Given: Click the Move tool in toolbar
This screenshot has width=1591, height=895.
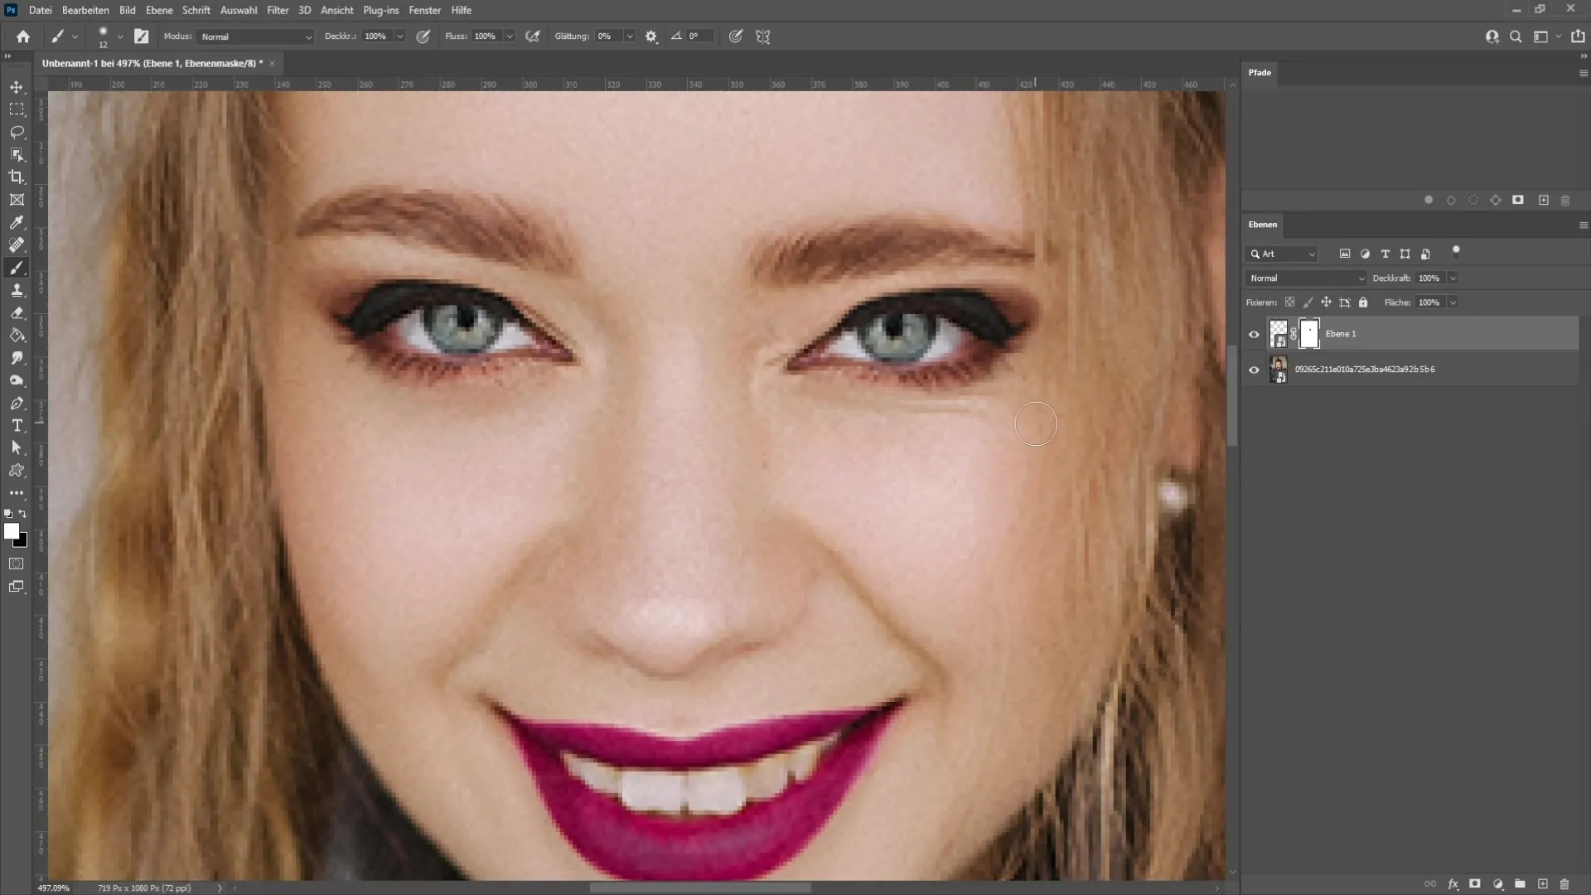Looking at the screenshot, I should (17, 86).
